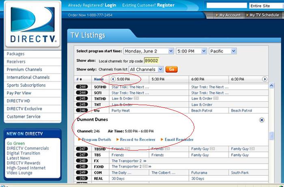The image size is (284, 187).
Task: Click channel 249 number badge
Action: [x=82, y=172]
